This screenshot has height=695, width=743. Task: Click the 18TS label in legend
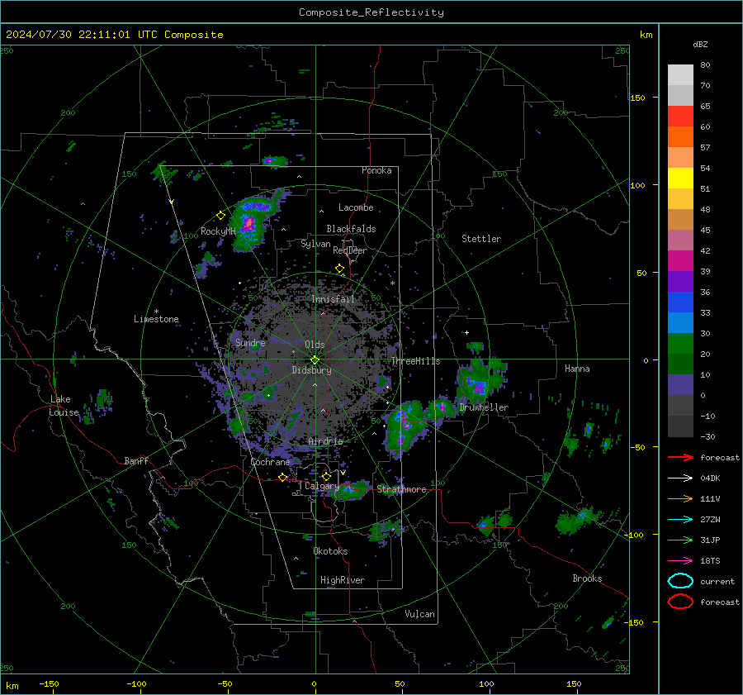coord(710,561)
